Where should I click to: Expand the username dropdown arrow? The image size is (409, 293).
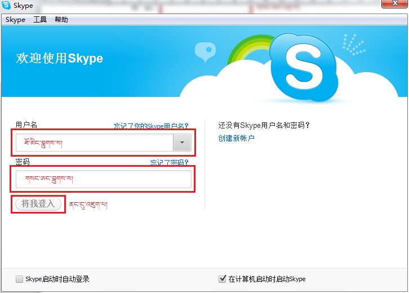(x=182, y=143)
